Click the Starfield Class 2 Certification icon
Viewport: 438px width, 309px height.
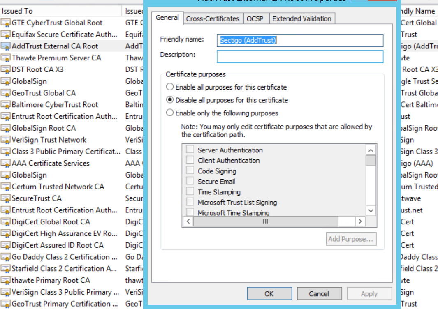click(6, 269)
